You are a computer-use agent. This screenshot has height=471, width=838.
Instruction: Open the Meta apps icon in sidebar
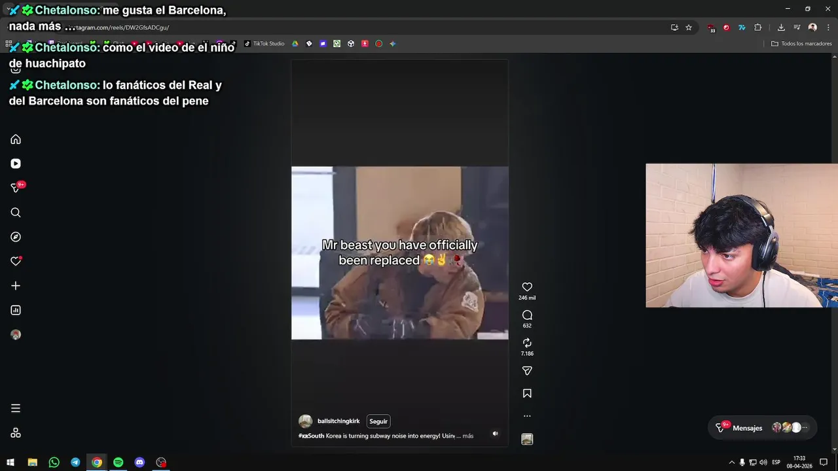[x=16, y=433]
